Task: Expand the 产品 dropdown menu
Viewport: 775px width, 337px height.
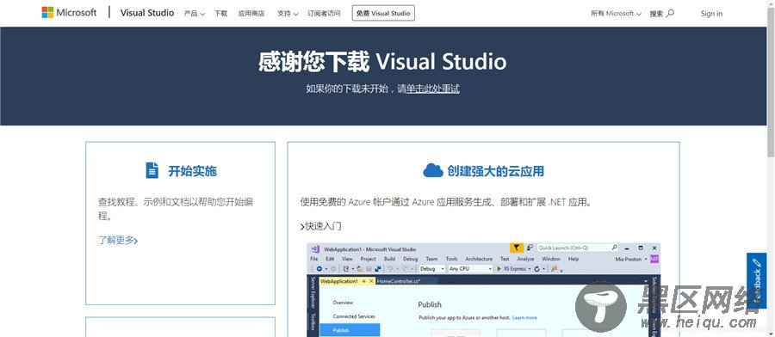Action: click(x=195, y=13)
